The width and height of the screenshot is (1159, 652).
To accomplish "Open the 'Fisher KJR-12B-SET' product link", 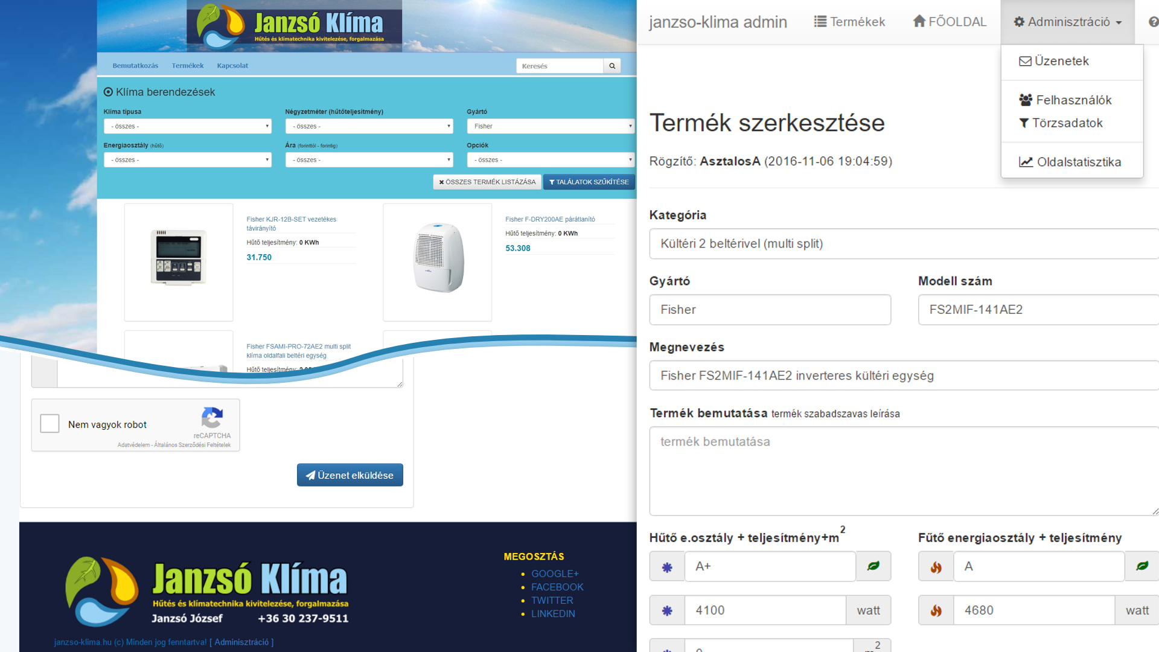I will tap(292, 223).
